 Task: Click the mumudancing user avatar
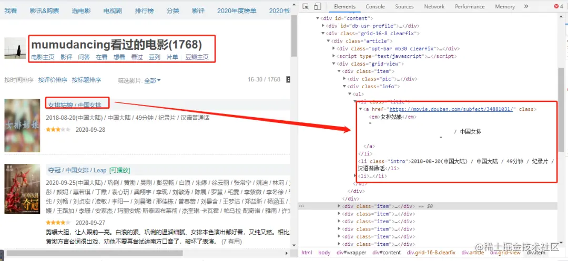pyautogui.click(x=15, y=48)
